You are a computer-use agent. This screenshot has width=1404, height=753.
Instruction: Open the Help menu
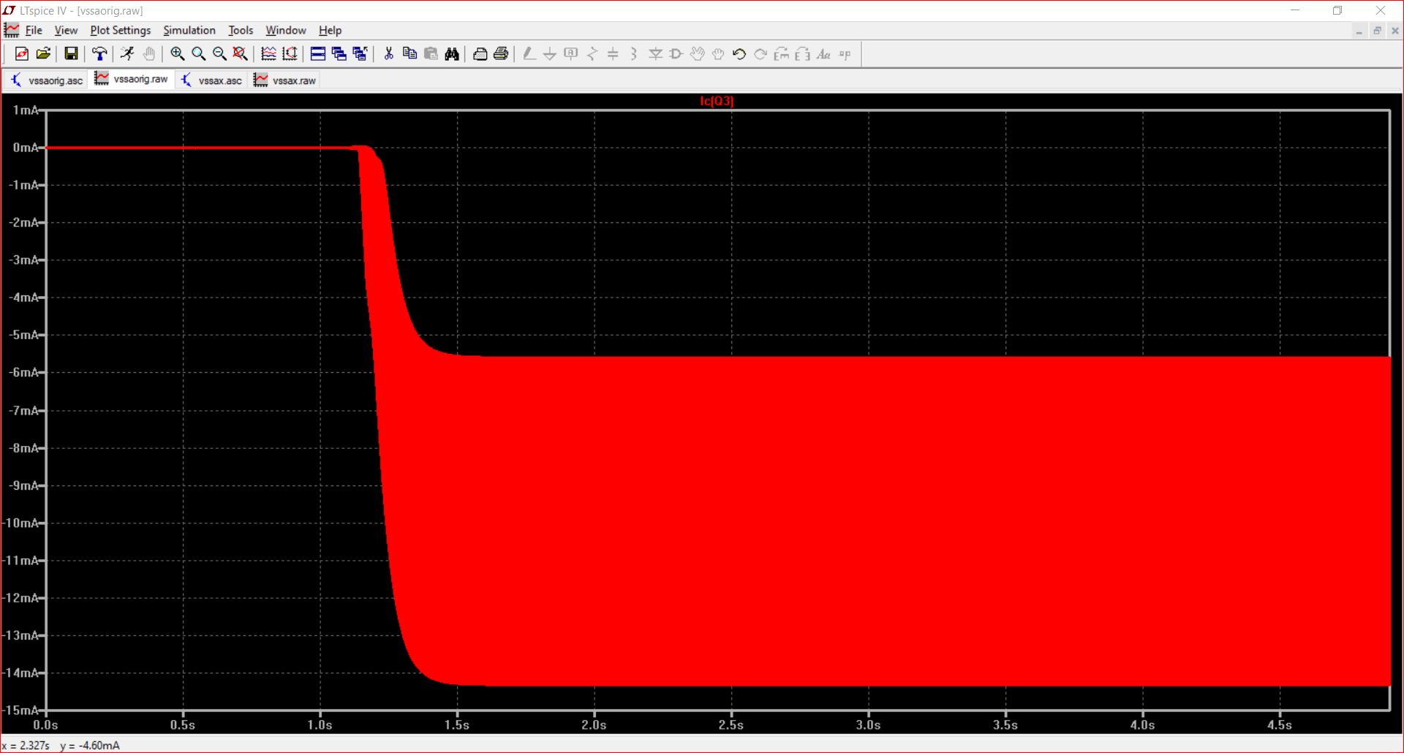(330, 30)
